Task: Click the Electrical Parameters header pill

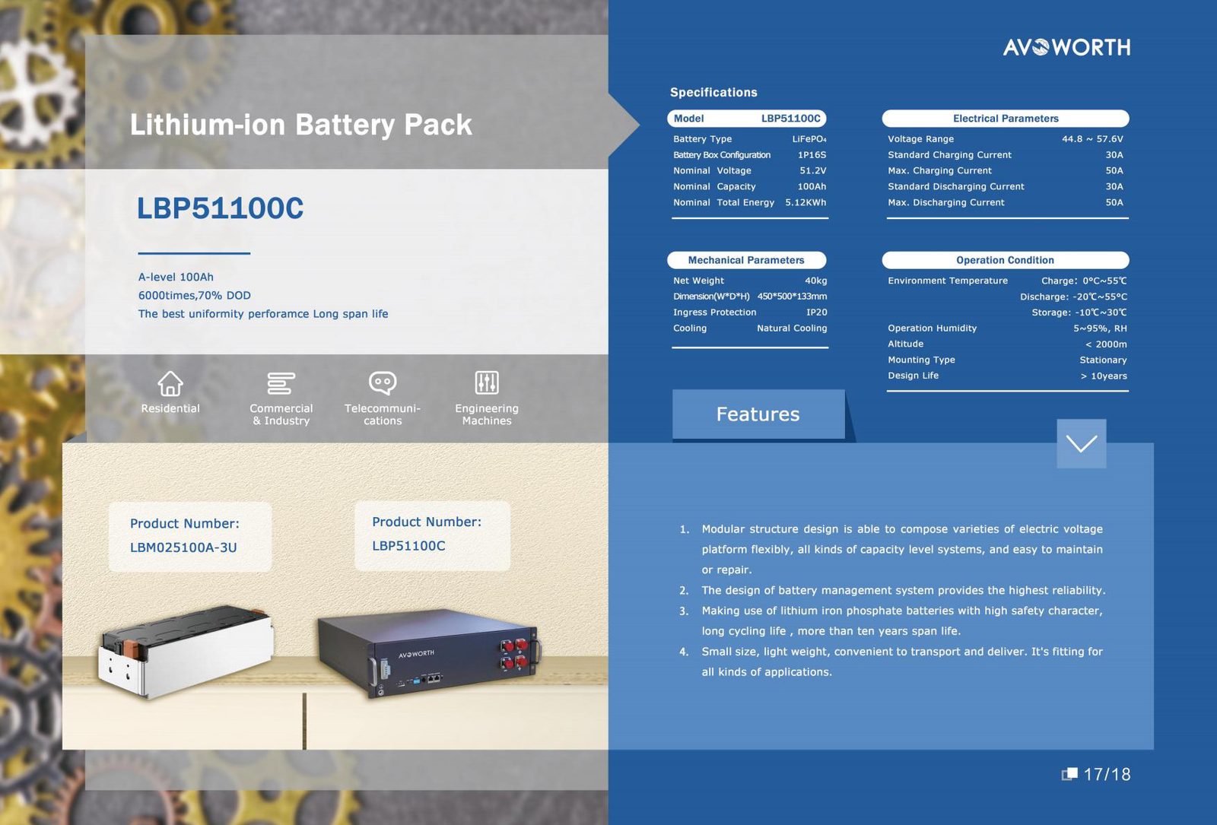Action: [1006, 119]
